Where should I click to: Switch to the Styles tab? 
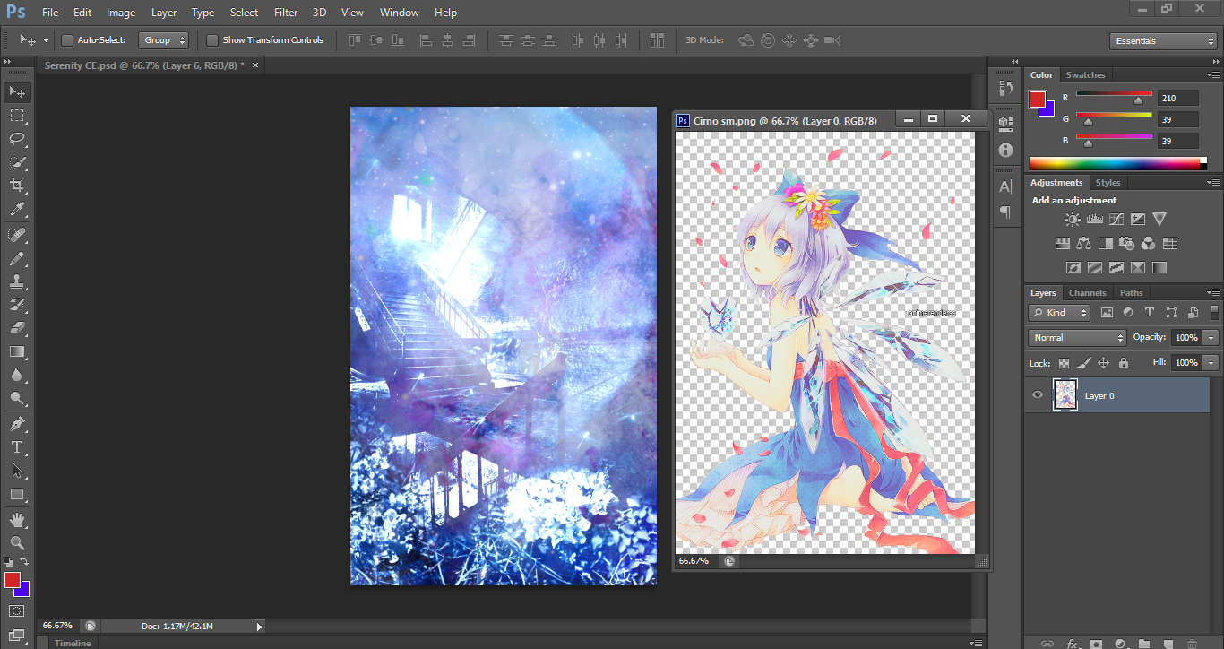coord(1108,183)
